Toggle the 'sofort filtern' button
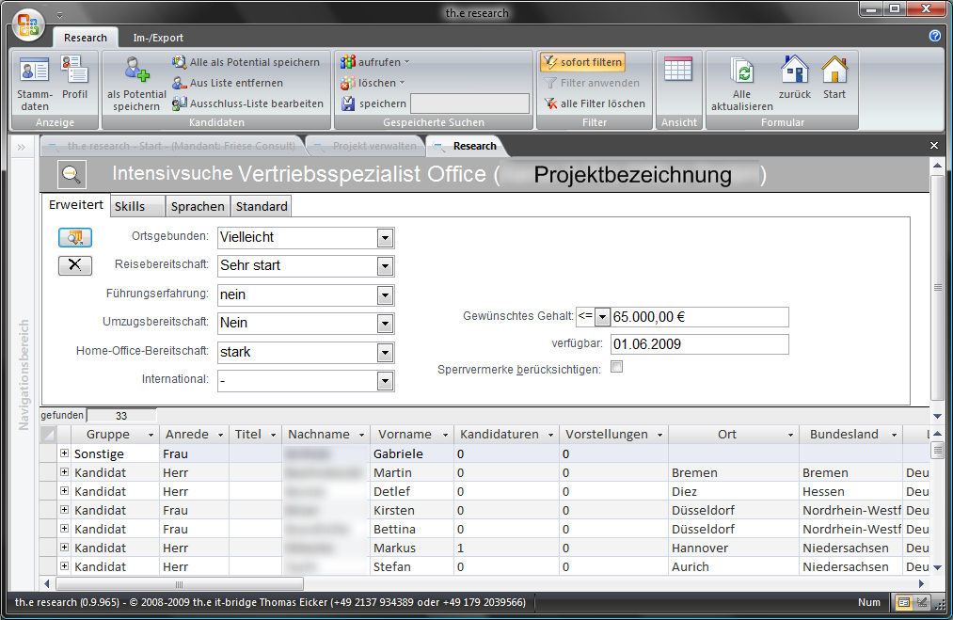 click(x=582, y=62)
